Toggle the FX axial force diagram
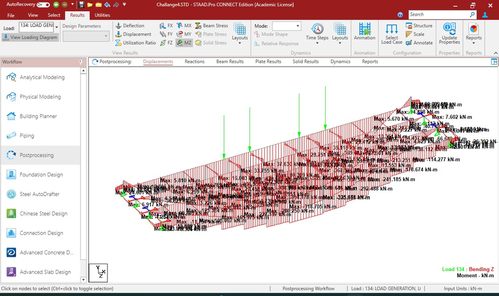 (x=166, y=26)
